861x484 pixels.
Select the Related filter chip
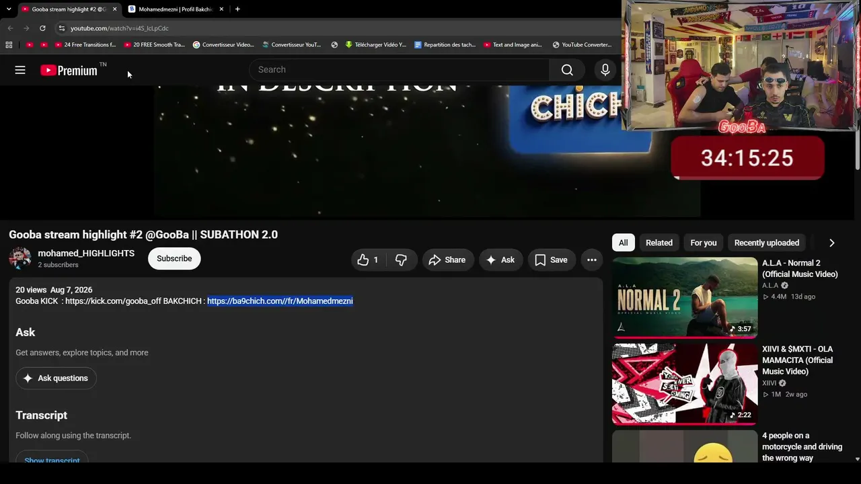[x=659, y=243]
